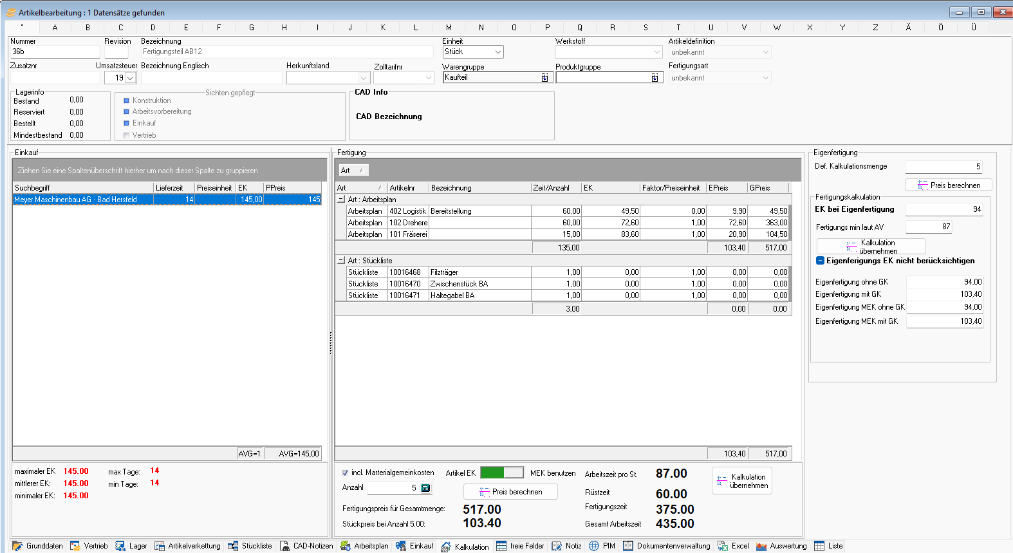Screen dimensions: 1013x553
Task: Click the PIM globe icon
Action: (594, 546)
